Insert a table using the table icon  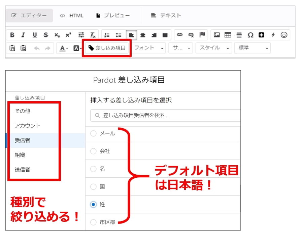tap(228, 35)
